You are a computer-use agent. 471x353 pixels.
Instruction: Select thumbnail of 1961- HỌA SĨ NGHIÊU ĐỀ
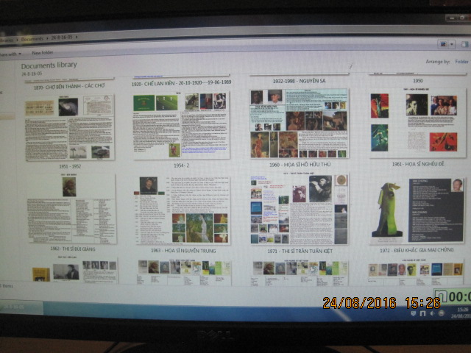click(x=417, y=123)
